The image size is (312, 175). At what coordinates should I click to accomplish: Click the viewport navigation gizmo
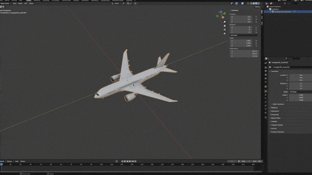pyautogui.click(x=221, y=15)
